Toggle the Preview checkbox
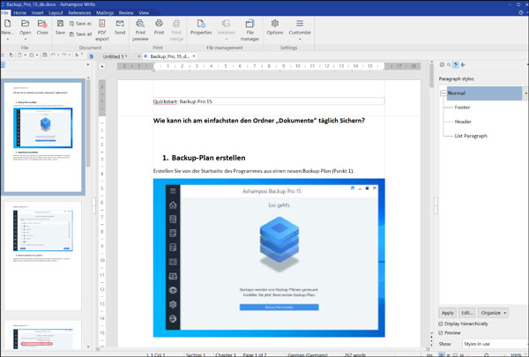 point(442,333)
